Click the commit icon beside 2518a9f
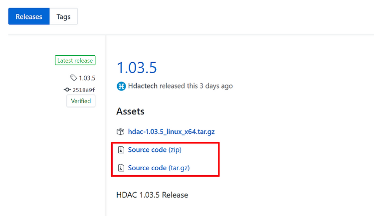Screen dimensions: 374x216 click(67, 90)
